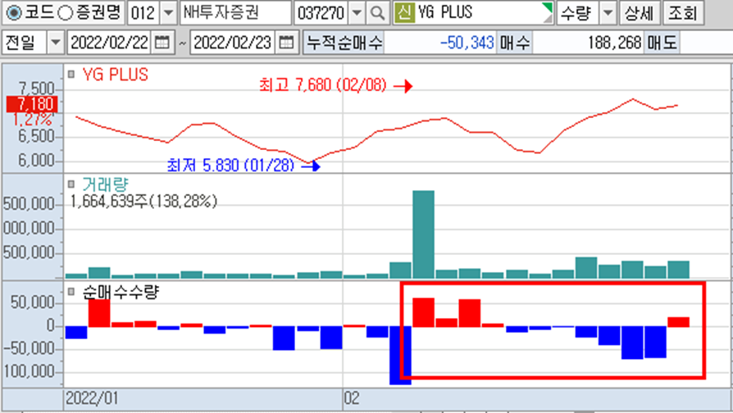Open the start date calendar icon
Image resolution: width=733 pixels, height=413 pixels.
coord(162,43)
